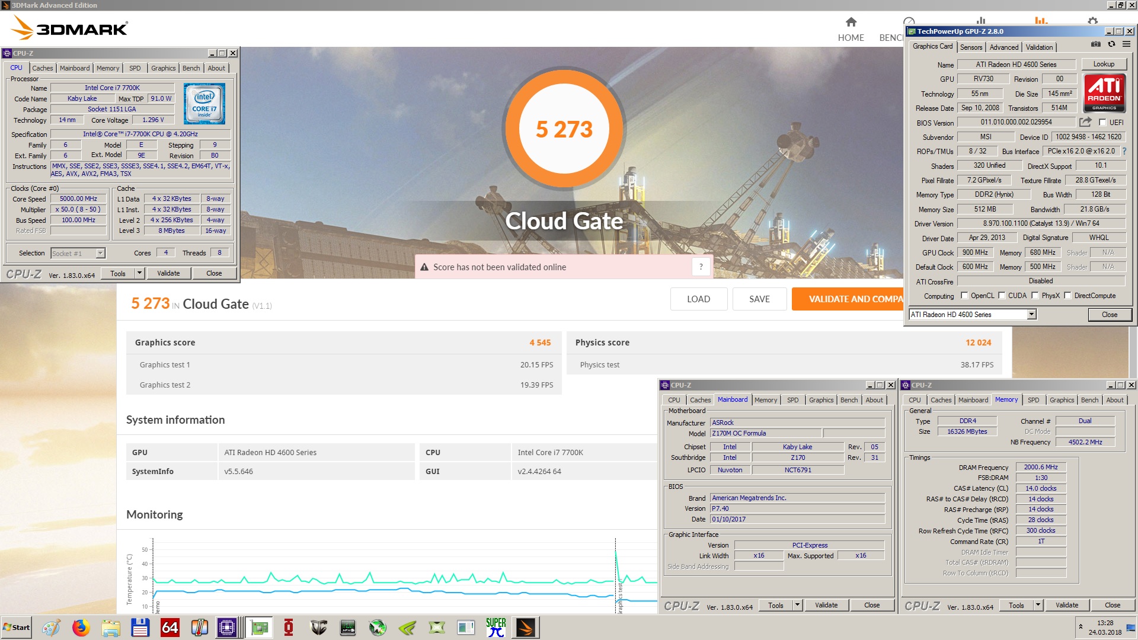Toggle the UEFI checkbox in GPU-Z
This screenshot has width=1138, height=640.
pos(1102,123)
